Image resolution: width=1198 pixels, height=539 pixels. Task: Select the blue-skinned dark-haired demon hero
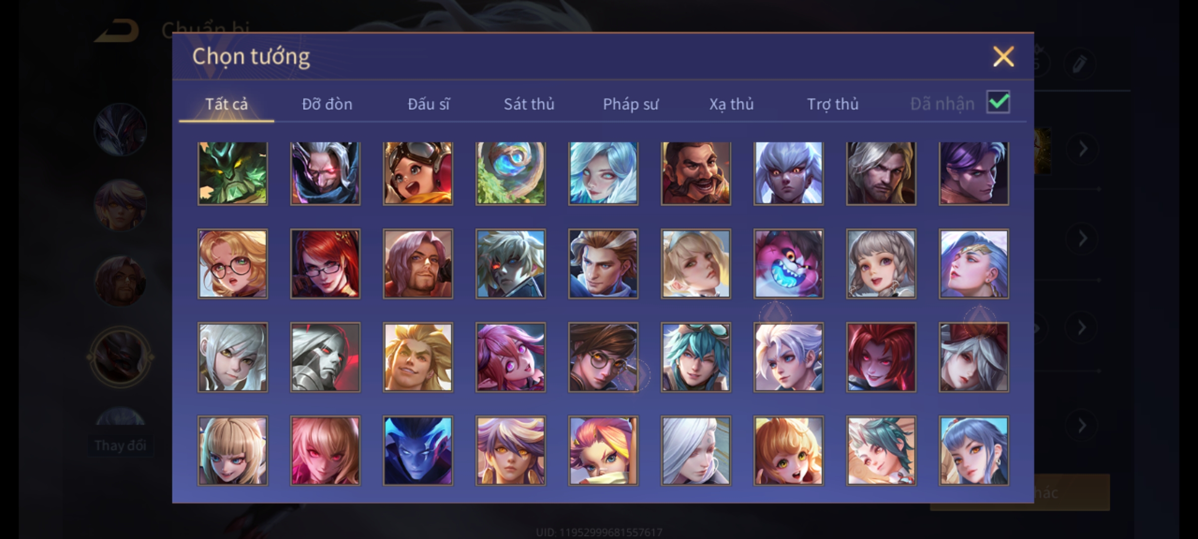click(x=418, y=451)
